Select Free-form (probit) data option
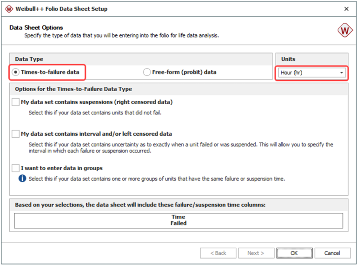This screenshot has width=357, height=265. (x=147, y=72)
